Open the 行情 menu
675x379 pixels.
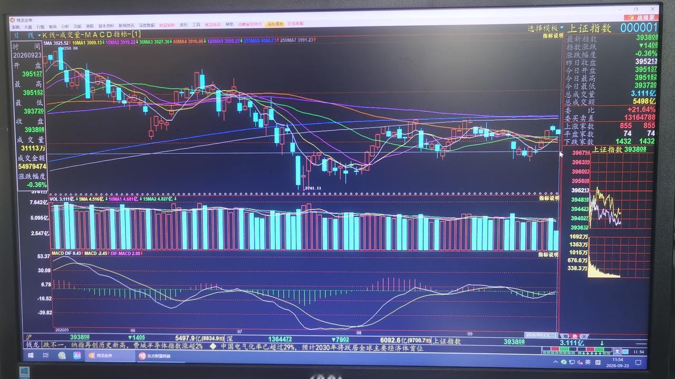coord(40,26)
